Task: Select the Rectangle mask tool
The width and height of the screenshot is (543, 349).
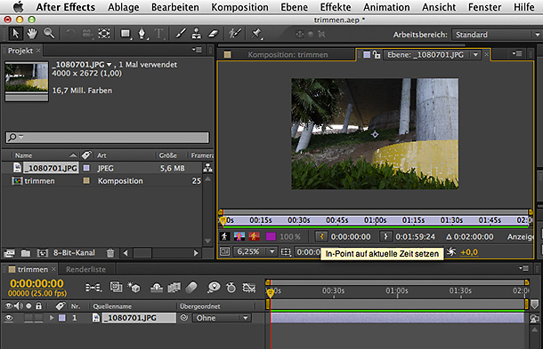Action: pyautogui.click(x=126, y=34)
